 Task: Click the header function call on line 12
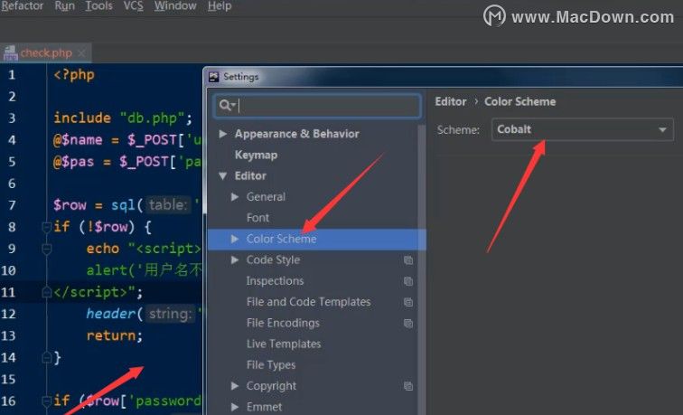(x=111, y=314)
